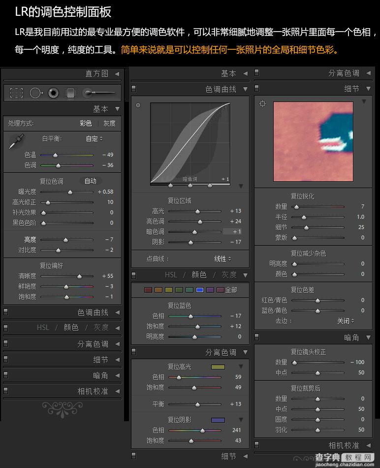Toggle the expanded 暗角 panel switch
Image resolution: width=380 pixels, height=468 pixels.
click(256, 337)
